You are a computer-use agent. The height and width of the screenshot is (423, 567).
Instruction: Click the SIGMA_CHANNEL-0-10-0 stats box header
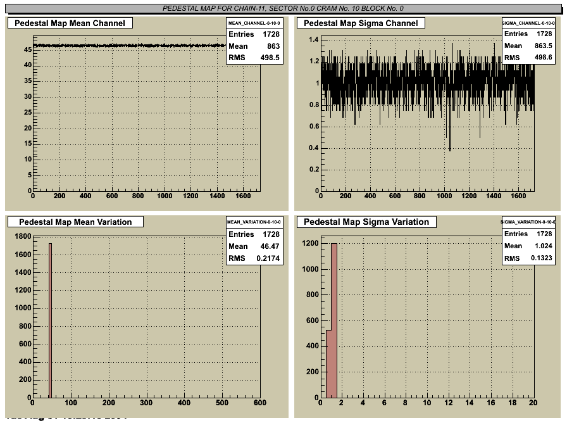(x=528, y=23)
